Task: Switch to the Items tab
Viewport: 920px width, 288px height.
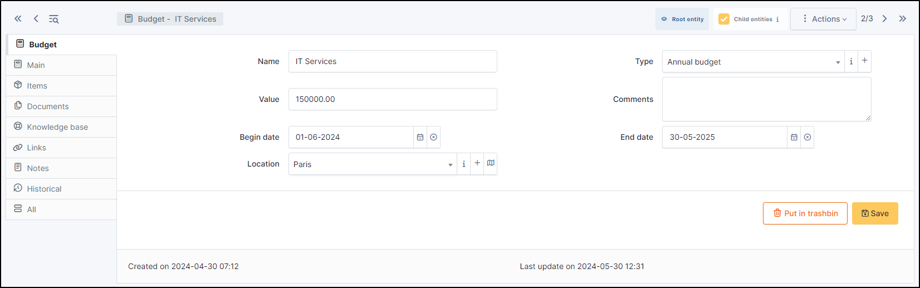Action: point(37,86)
